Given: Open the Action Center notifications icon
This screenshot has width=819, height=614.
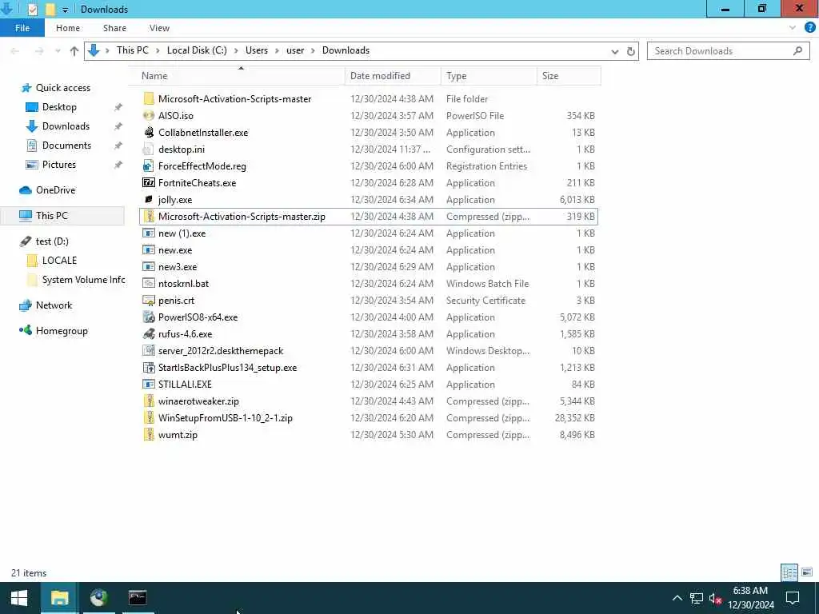Looking at the screenshot, I should coord(793,598).
